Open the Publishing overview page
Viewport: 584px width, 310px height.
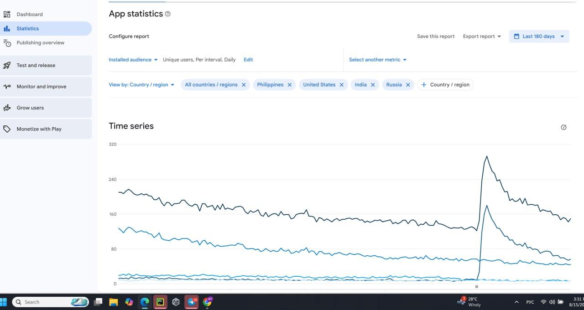click(40, 42)
